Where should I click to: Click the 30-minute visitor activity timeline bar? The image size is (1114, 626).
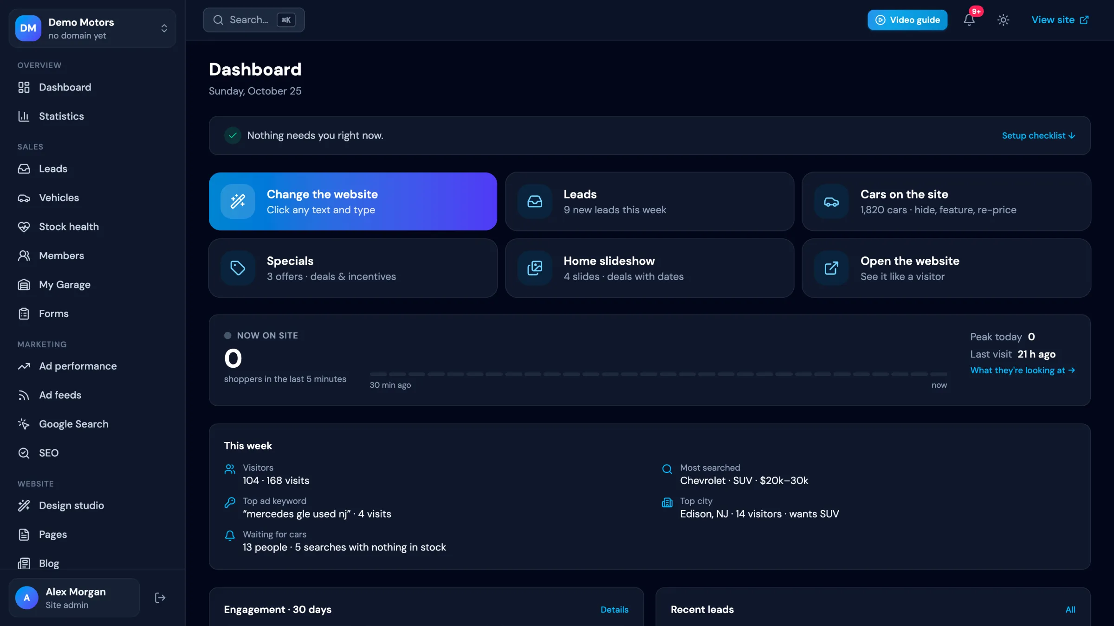click(x=658, y=374)
